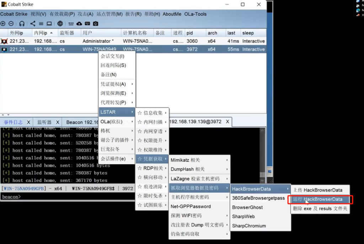Open Screenshots via the camera icon
The image size is (364, 244).
coord(96,23)
